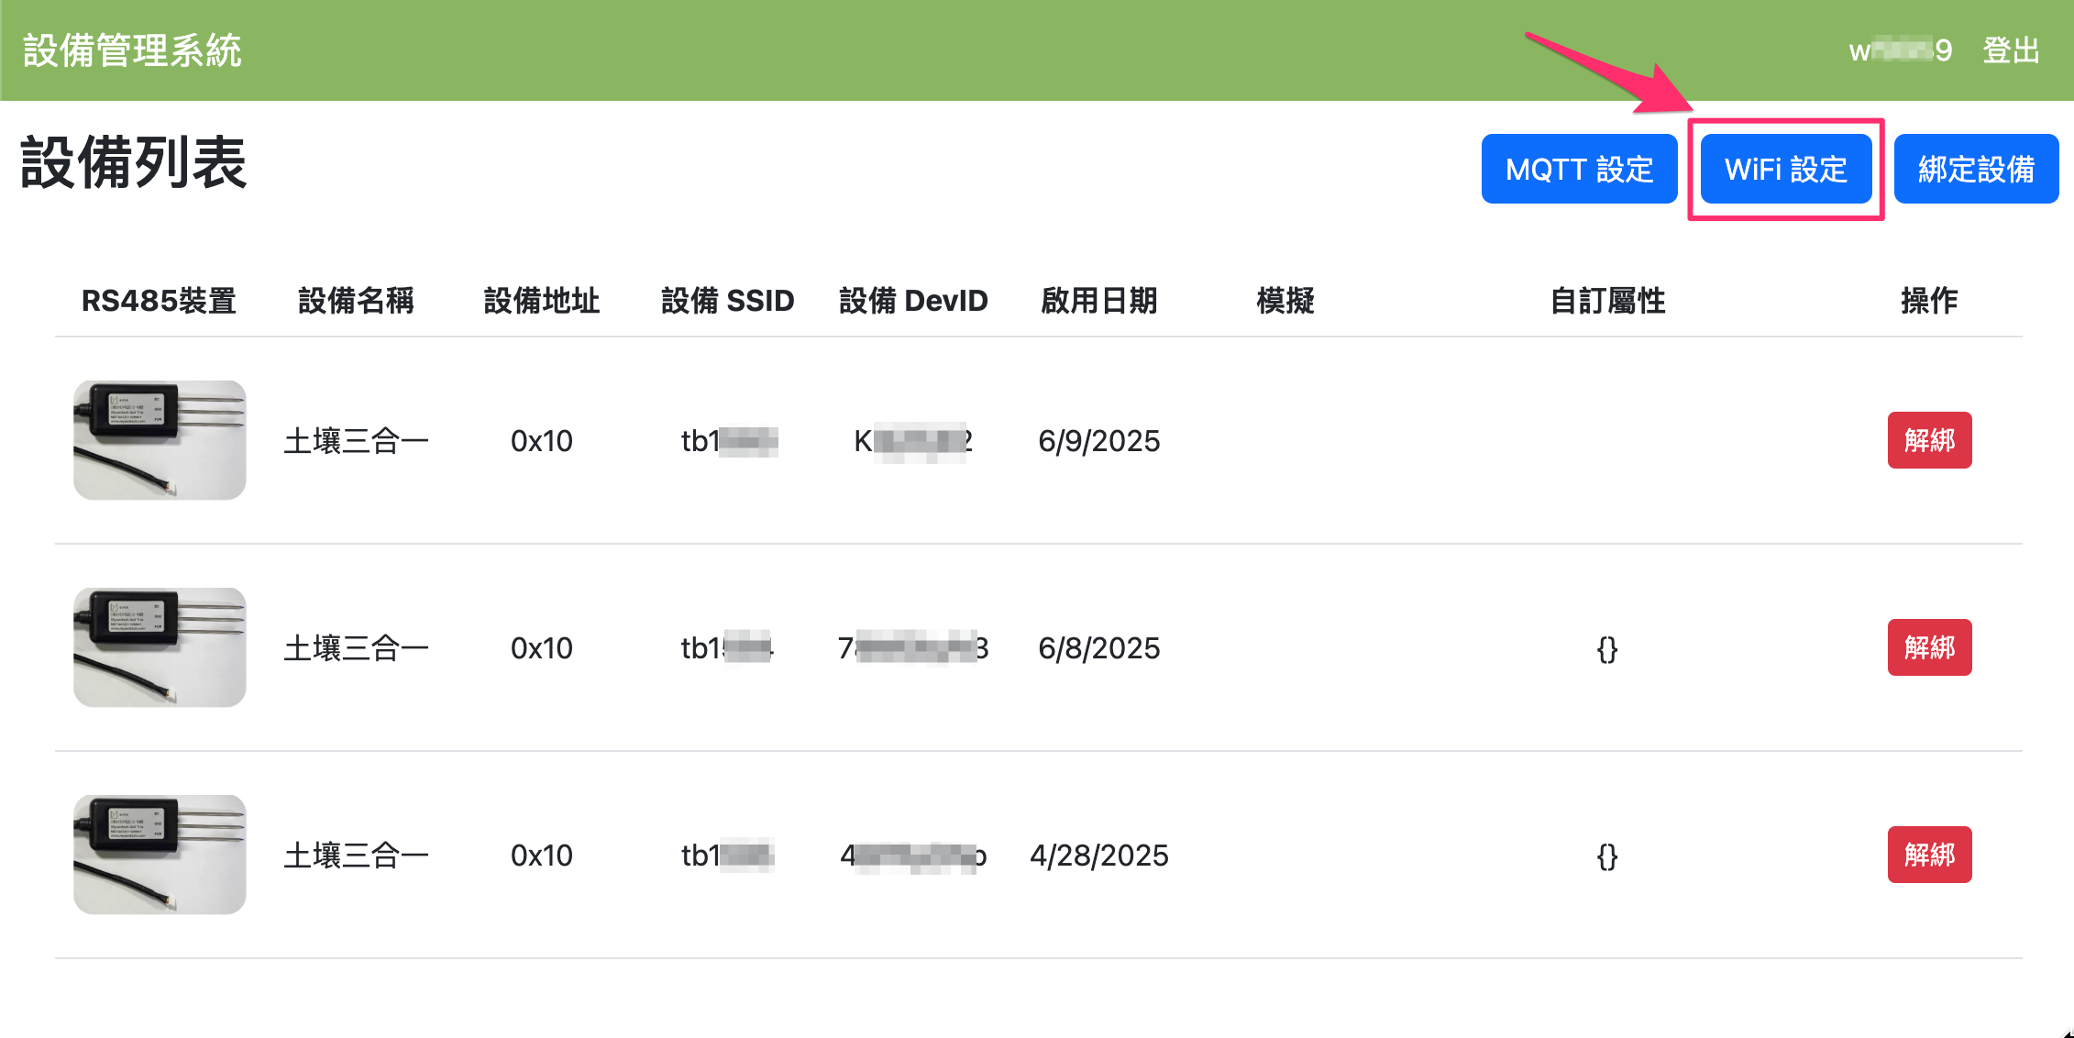
Task: Click the {} attribute in third row
Action: click(1606, 856)
